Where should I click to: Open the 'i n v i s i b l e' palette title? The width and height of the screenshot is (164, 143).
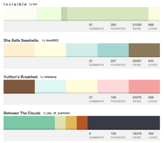tap(15, 4)
